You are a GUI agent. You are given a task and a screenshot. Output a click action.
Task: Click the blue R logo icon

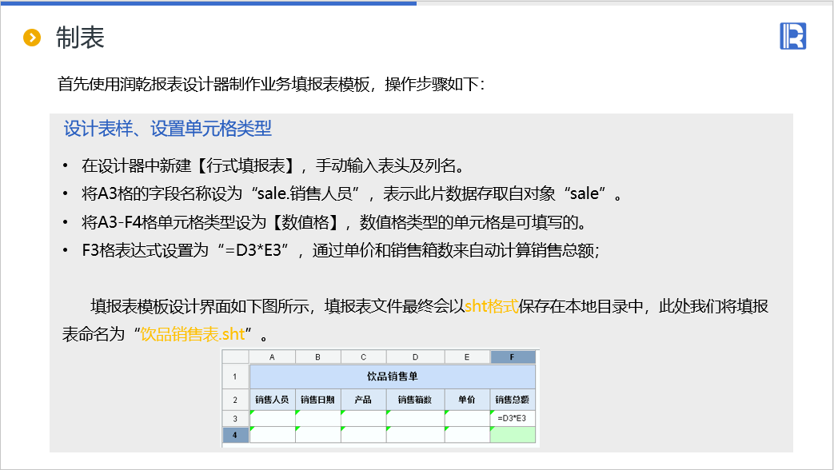(792, 36)
